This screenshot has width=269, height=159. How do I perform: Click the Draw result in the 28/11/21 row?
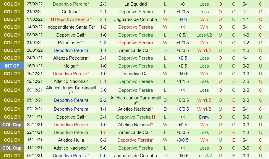tap(204, 117)
